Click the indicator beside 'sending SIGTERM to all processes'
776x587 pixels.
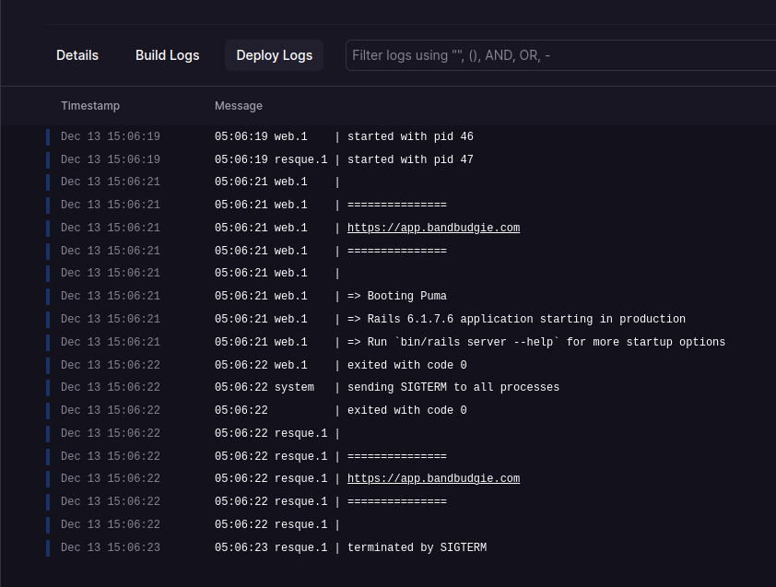tap(48, 387)
